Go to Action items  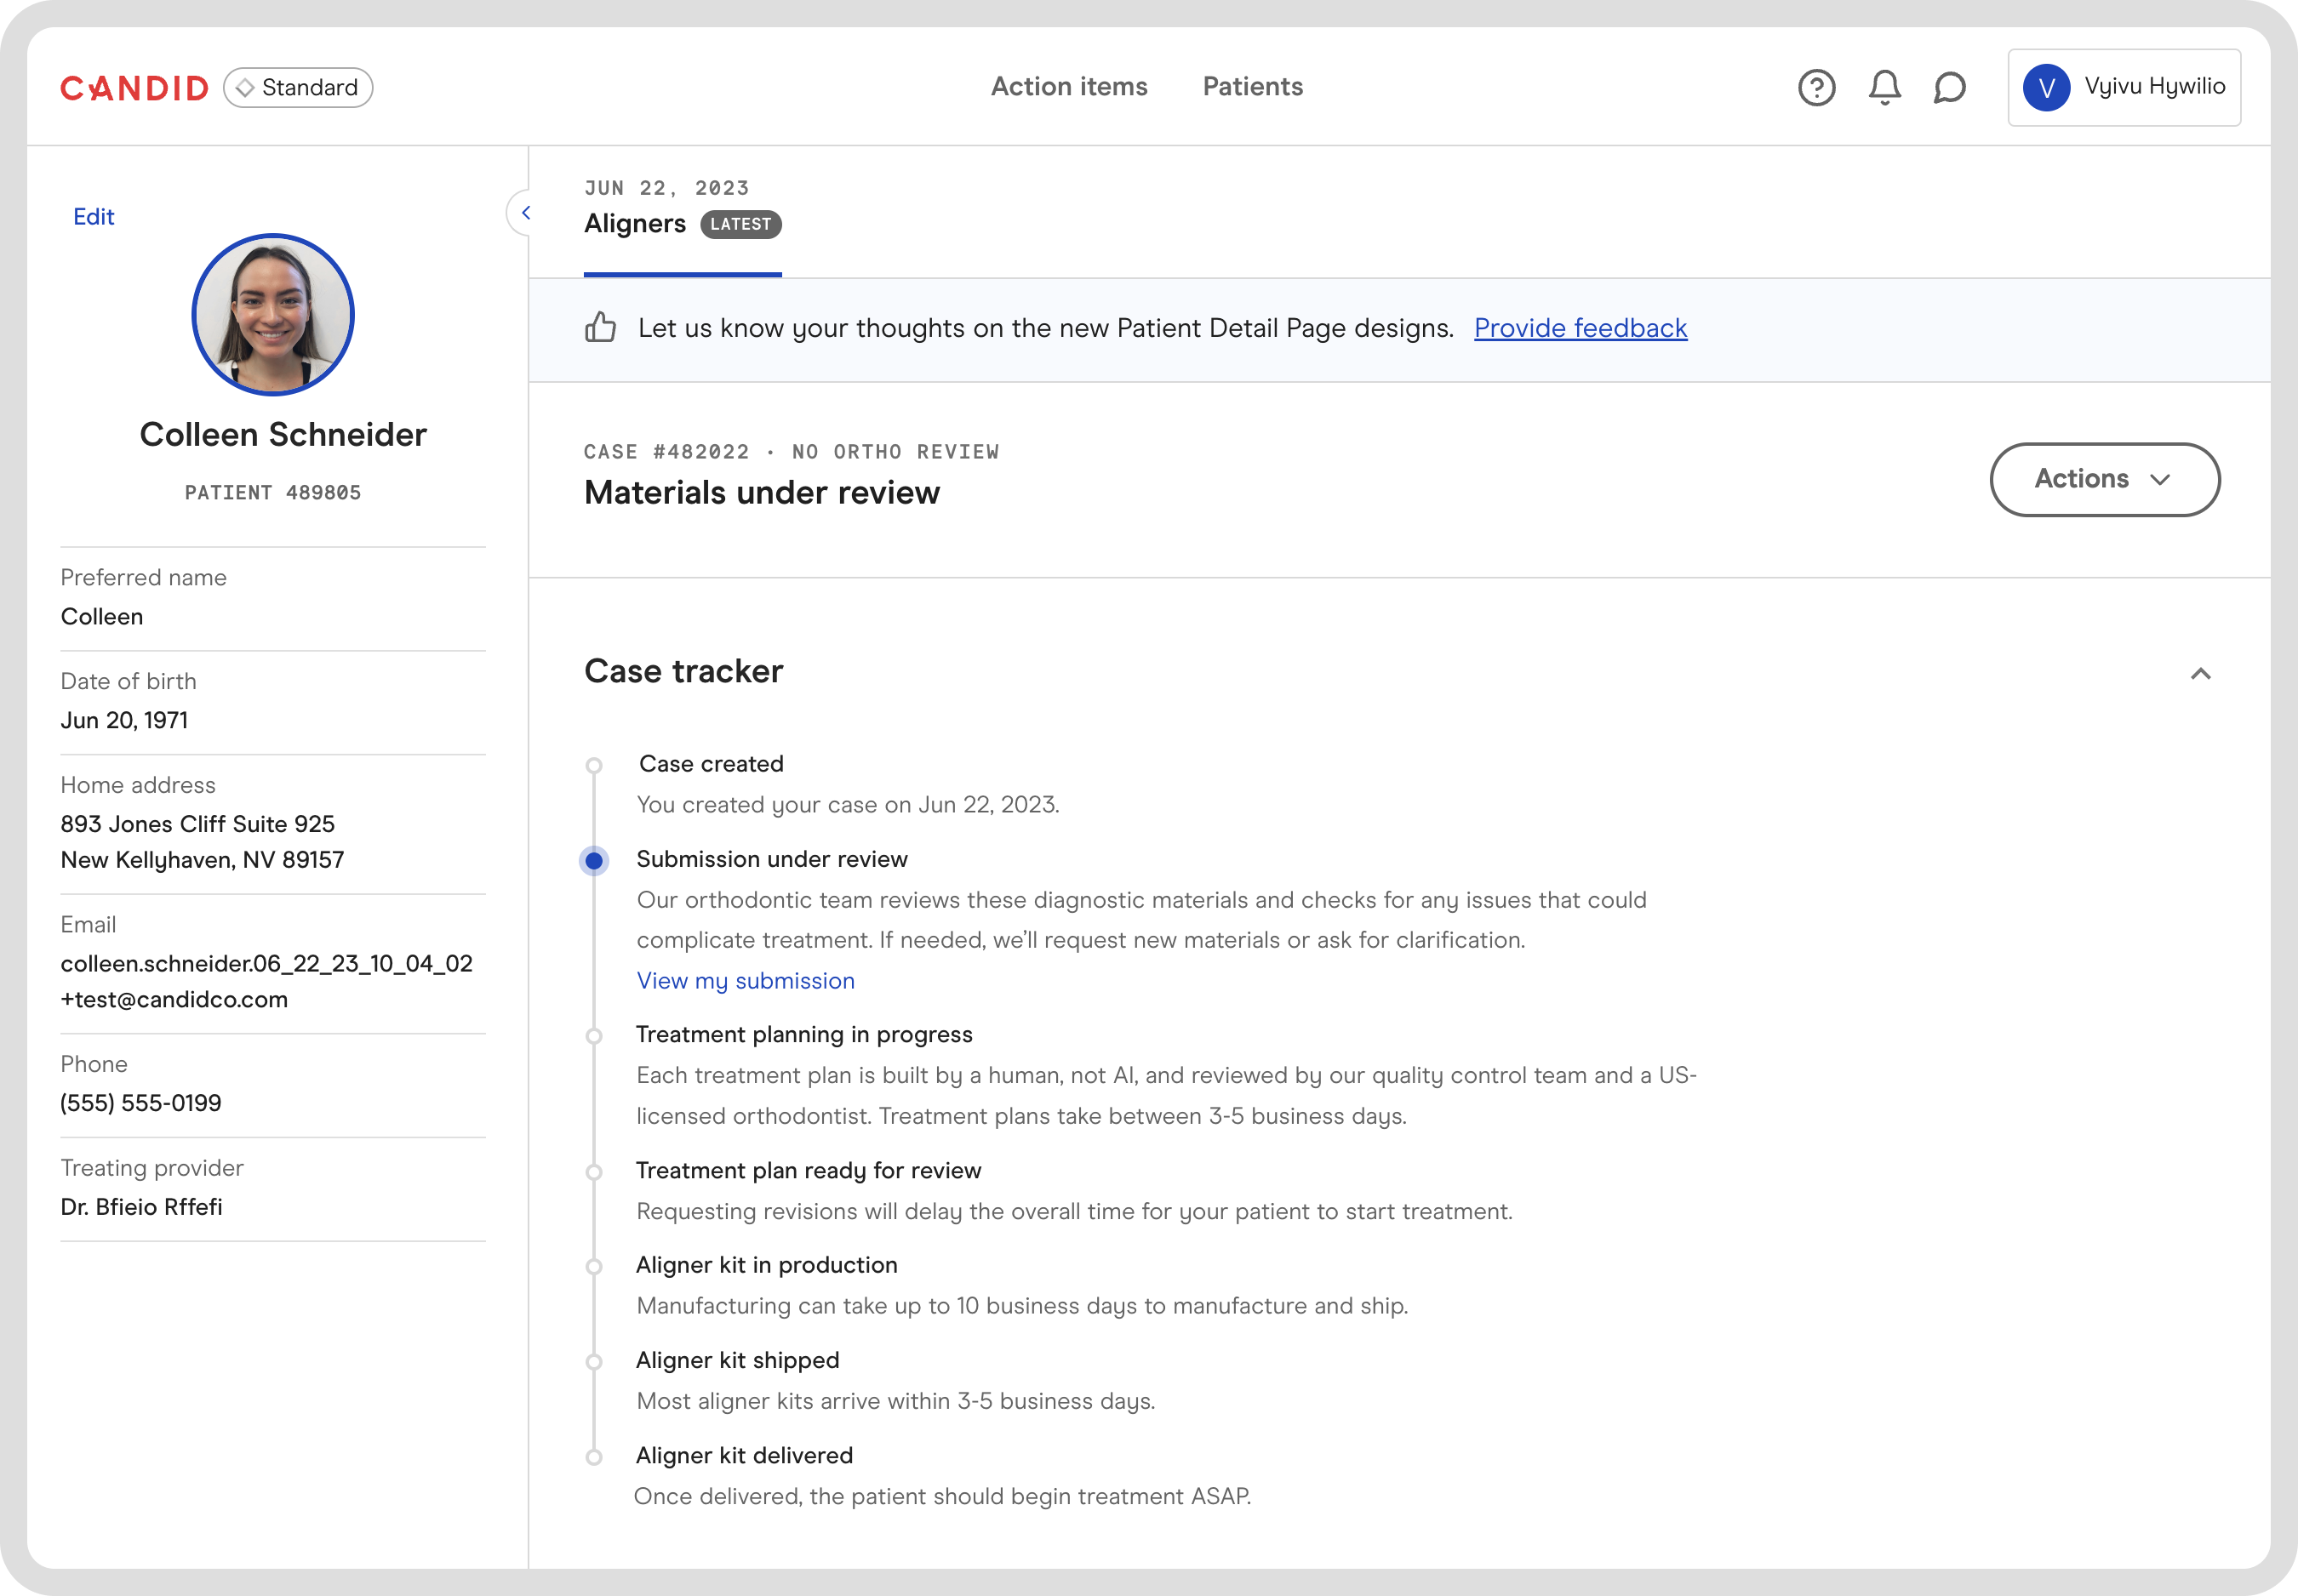(1068, 87)
